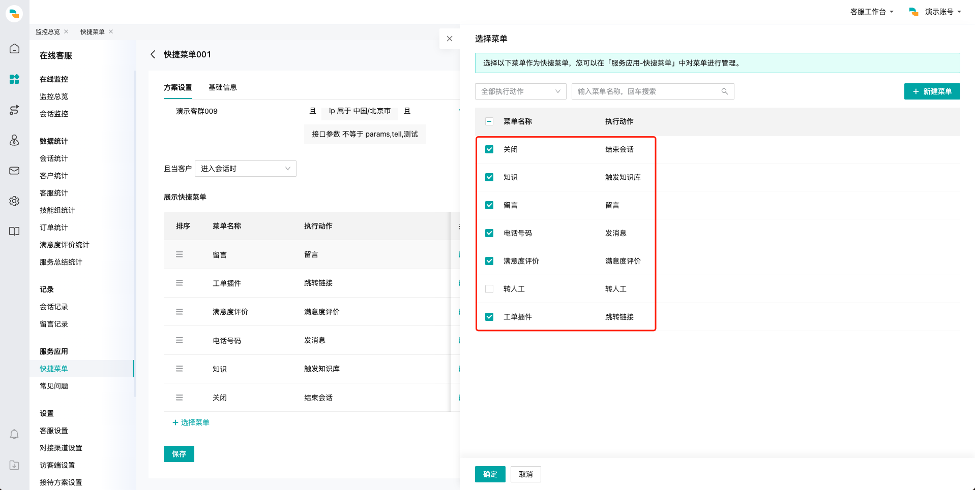Close the 监控总览 tab
This screenshot has width=975, height=490.
(x=66, y=31)
